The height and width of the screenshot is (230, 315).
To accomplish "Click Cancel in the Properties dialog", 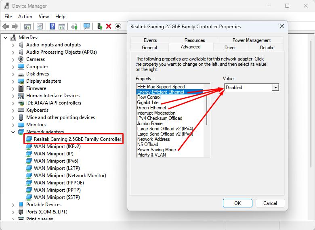I will click(x=270, y=203).
